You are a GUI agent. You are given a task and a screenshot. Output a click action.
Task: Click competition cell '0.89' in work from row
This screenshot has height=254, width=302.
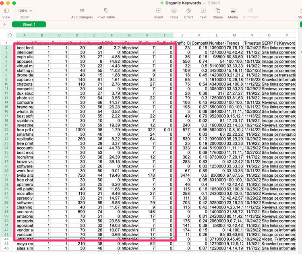(199, 171)
